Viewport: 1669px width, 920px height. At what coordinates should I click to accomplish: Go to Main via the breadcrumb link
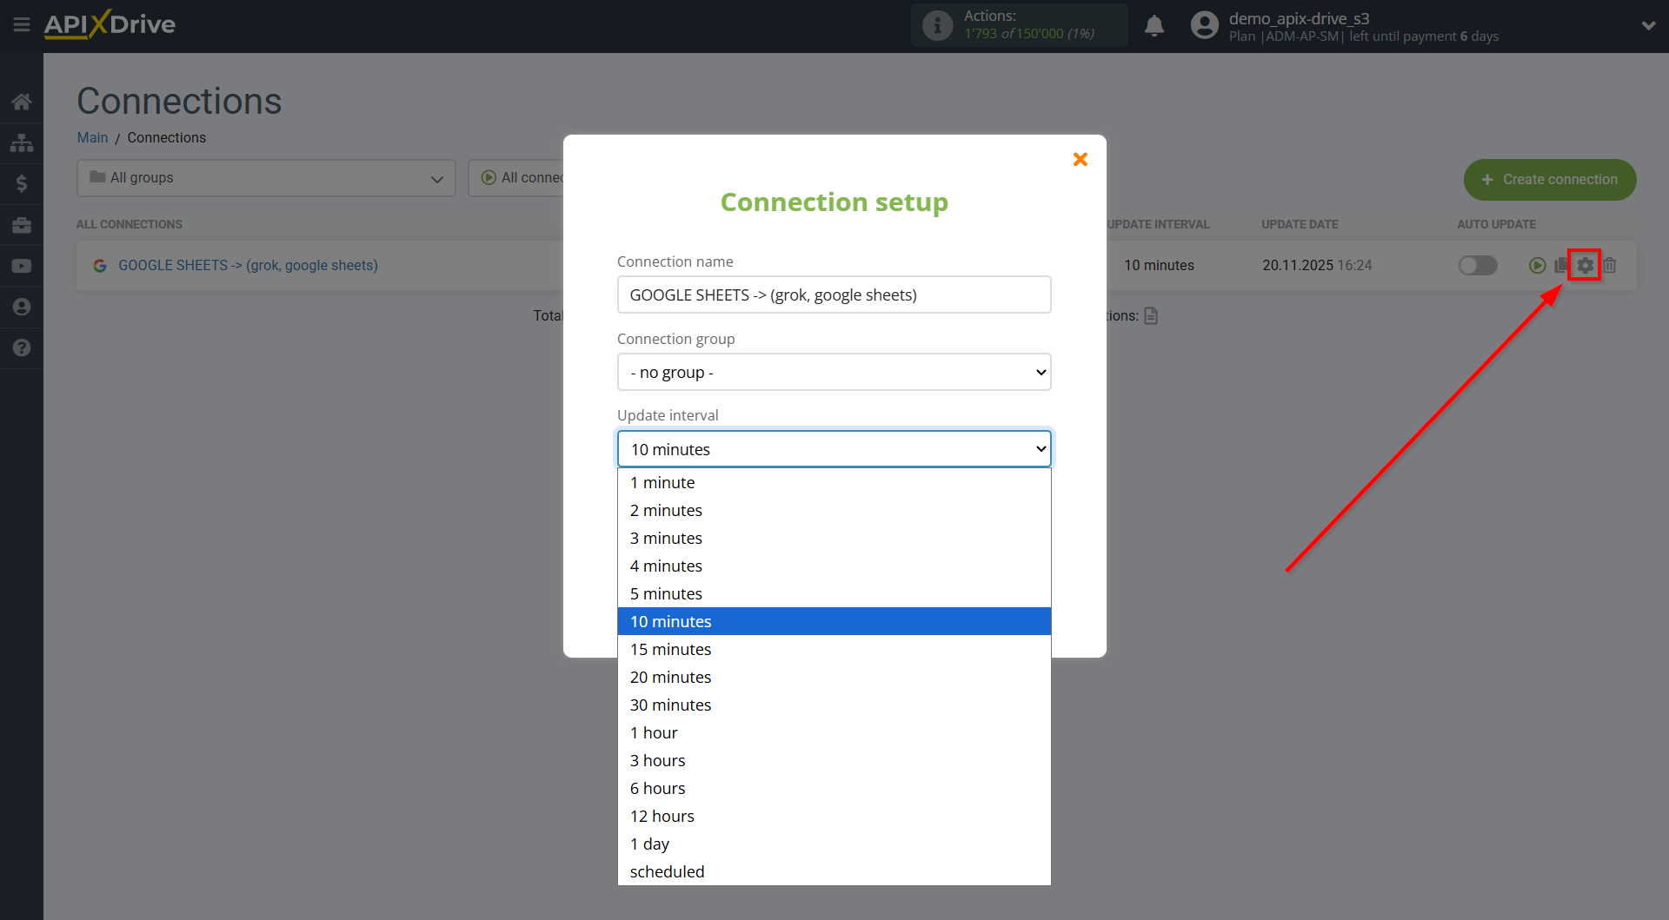92,137
